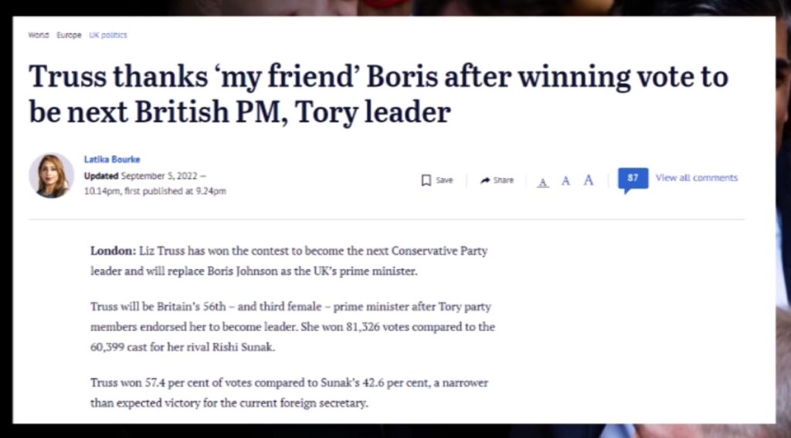Click the 87 comments speech bubble
This screenshot has width=791, height=438.
pyautogui.click(x=633, y=179)
